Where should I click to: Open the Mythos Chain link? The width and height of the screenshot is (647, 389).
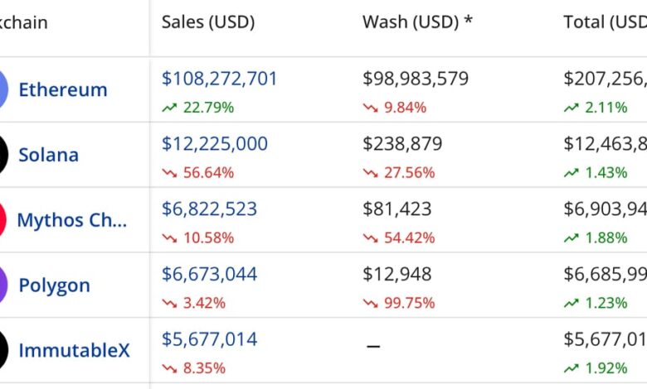coord(72,220)
